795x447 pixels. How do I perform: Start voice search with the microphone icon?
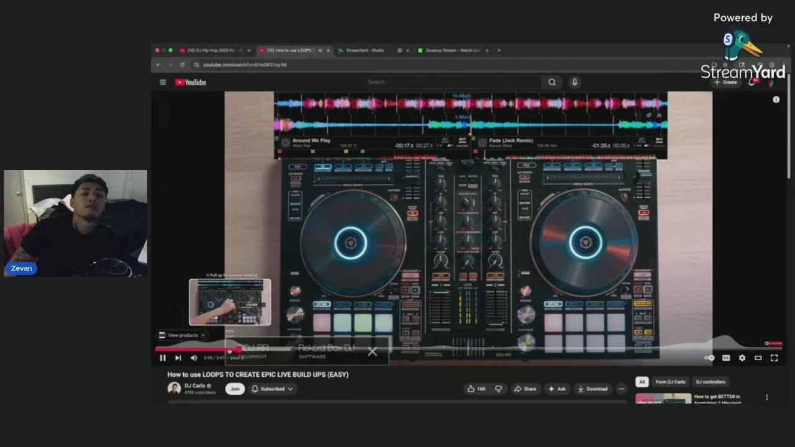pyautogui.click(x=575, y=82)
